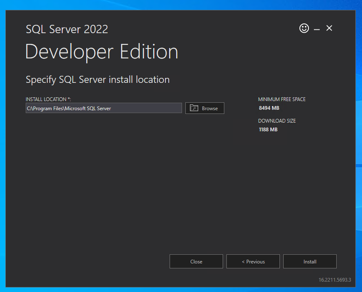Viewport: 362px width, 292px height.
Task: Click the 1188 MB download size value
Action: click(x=268, y=129)
